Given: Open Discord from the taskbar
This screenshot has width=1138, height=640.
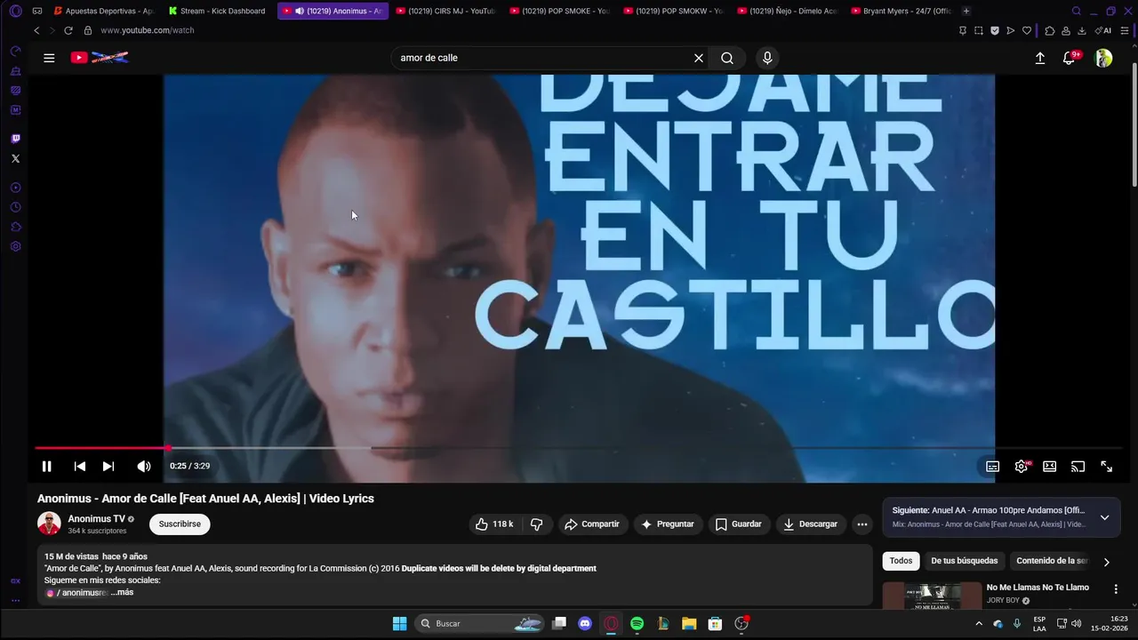Looking at the screenshot, I should (585, 624).
